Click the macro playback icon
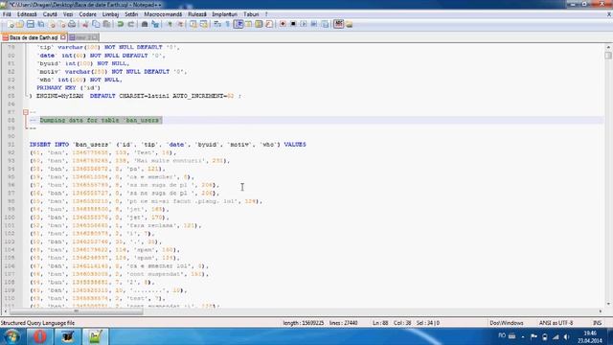613x345 pixels. click(304, 24)
